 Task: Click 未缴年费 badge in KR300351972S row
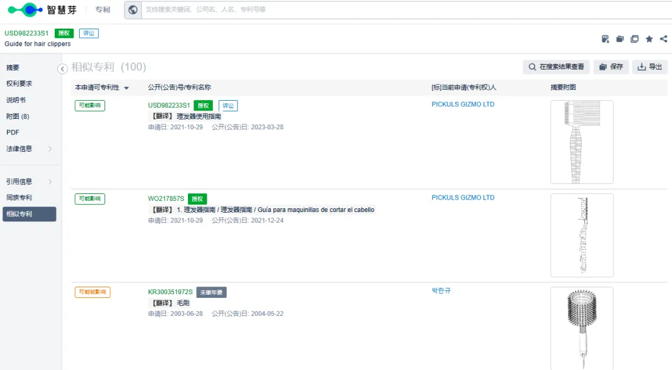tap(212, 292)
